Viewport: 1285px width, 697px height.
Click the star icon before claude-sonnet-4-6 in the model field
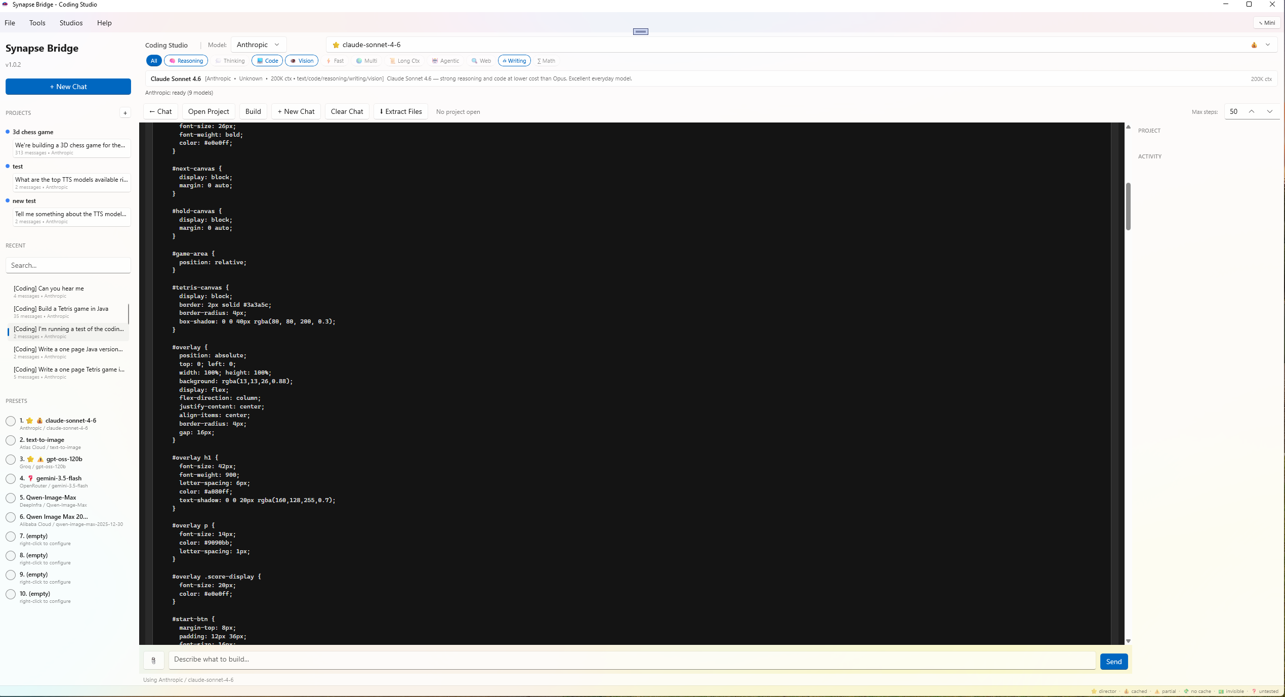(336, 45)
